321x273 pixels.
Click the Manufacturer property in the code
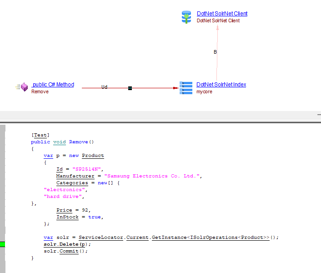pyautogui.click(x=75, y=176)
